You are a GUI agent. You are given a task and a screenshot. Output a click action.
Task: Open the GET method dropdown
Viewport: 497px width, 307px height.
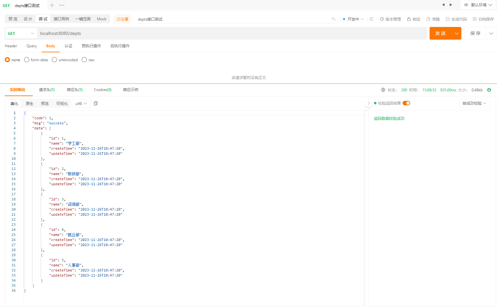(21, 33)
